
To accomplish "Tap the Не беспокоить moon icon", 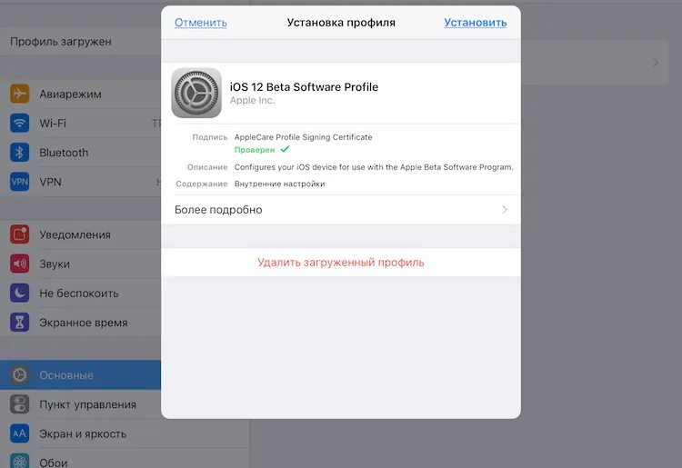I will point(20,293).
